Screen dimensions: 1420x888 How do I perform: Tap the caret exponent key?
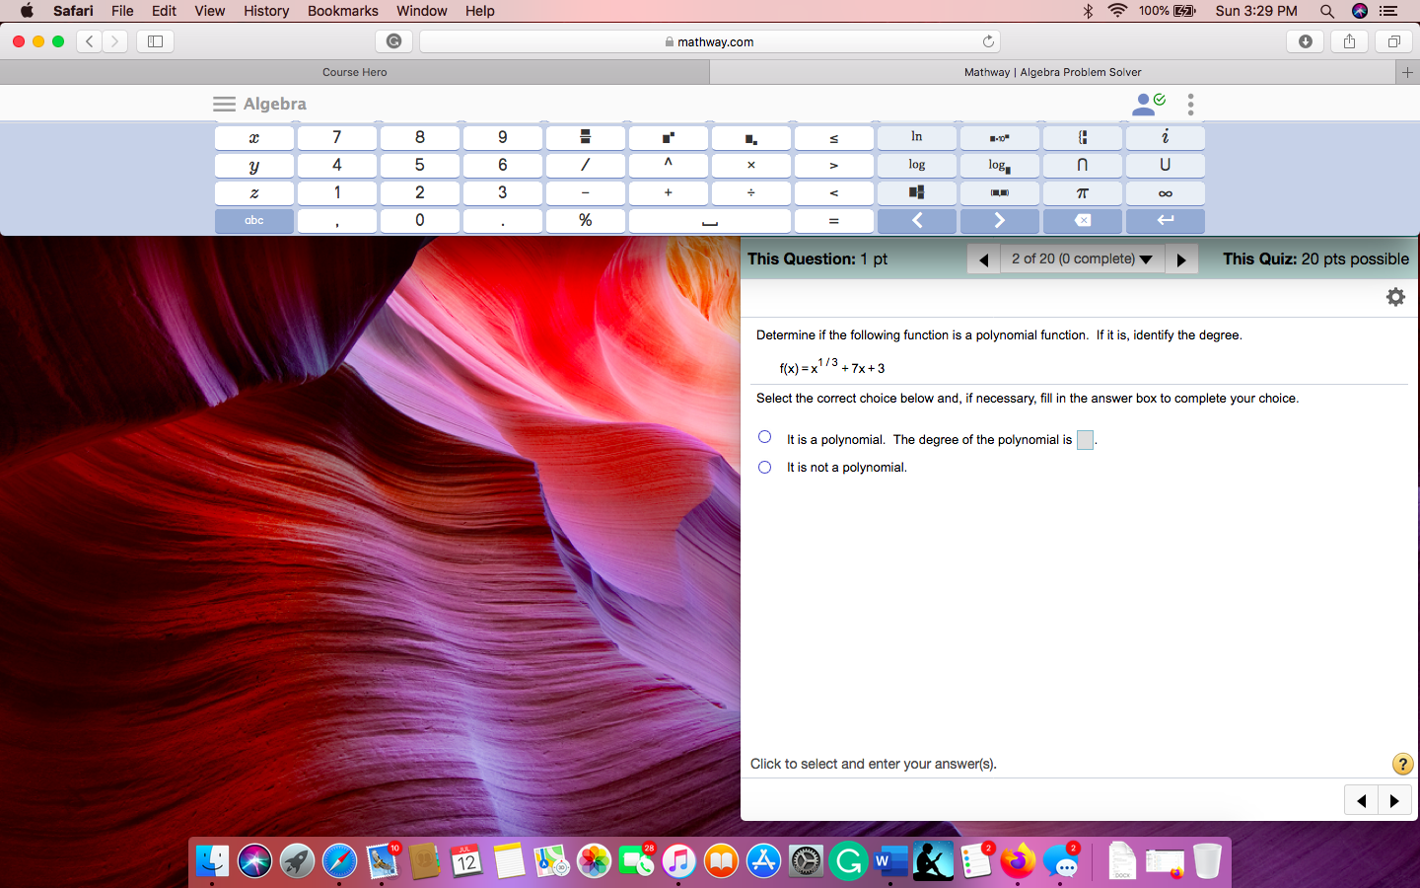(x=668, y=165)
